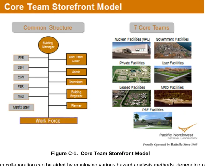This screenshot has width=205, height=166.
Task: Click the 'User Facilities' label
Action: point(173,63)
